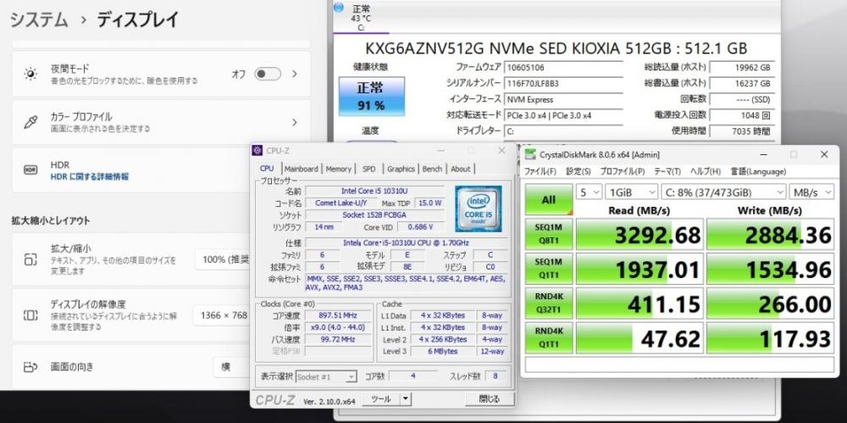Toggle the 夜間モード switch
Viewport: 847px width, 423px height.
[x=268, y=74]
